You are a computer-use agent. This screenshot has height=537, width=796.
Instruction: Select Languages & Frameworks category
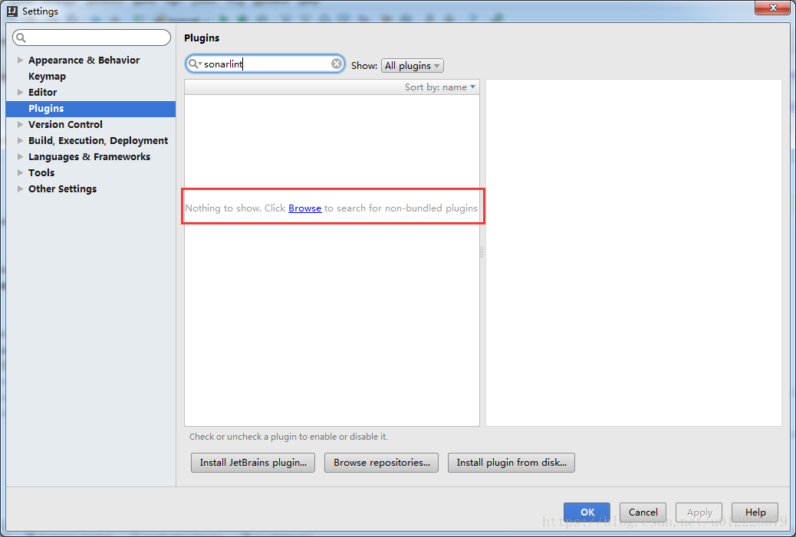(90, 157)
